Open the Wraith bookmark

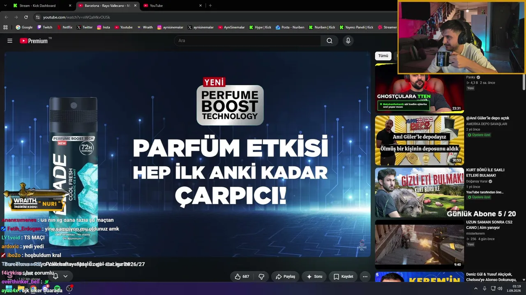(145, 27)
